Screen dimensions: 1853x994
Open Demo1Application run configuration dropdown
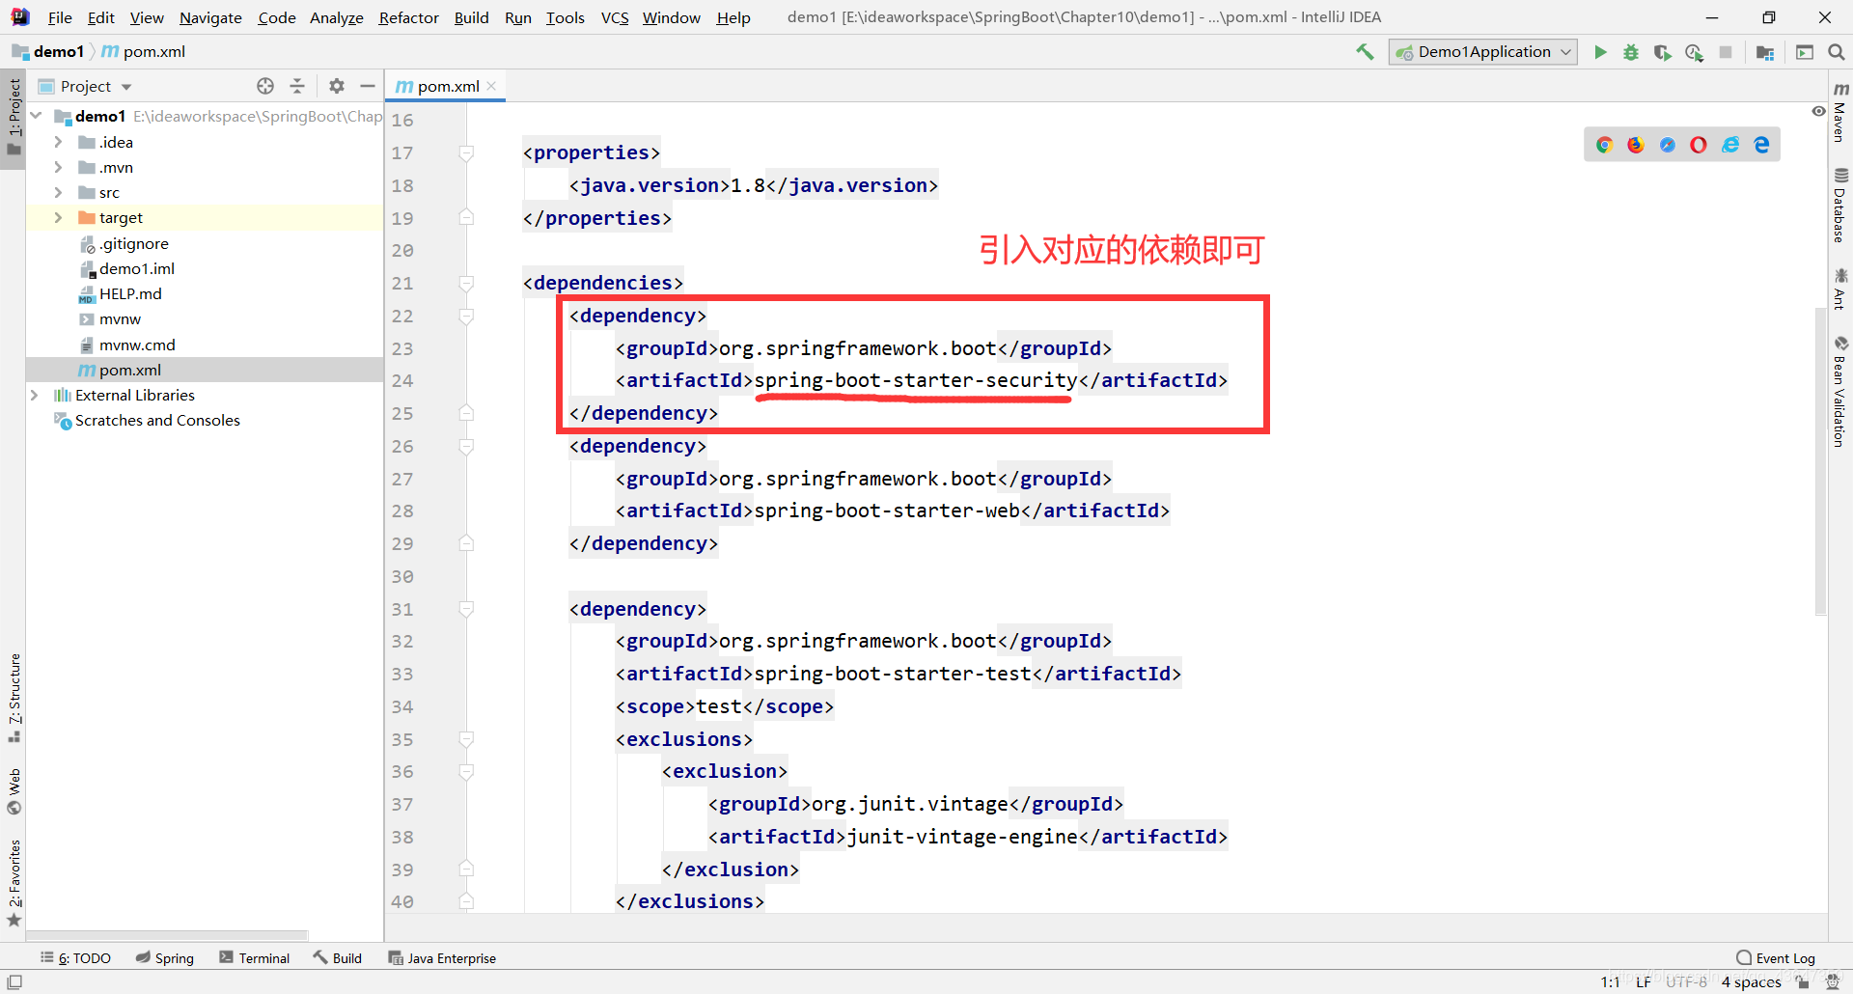click(x=1482, y=52)
